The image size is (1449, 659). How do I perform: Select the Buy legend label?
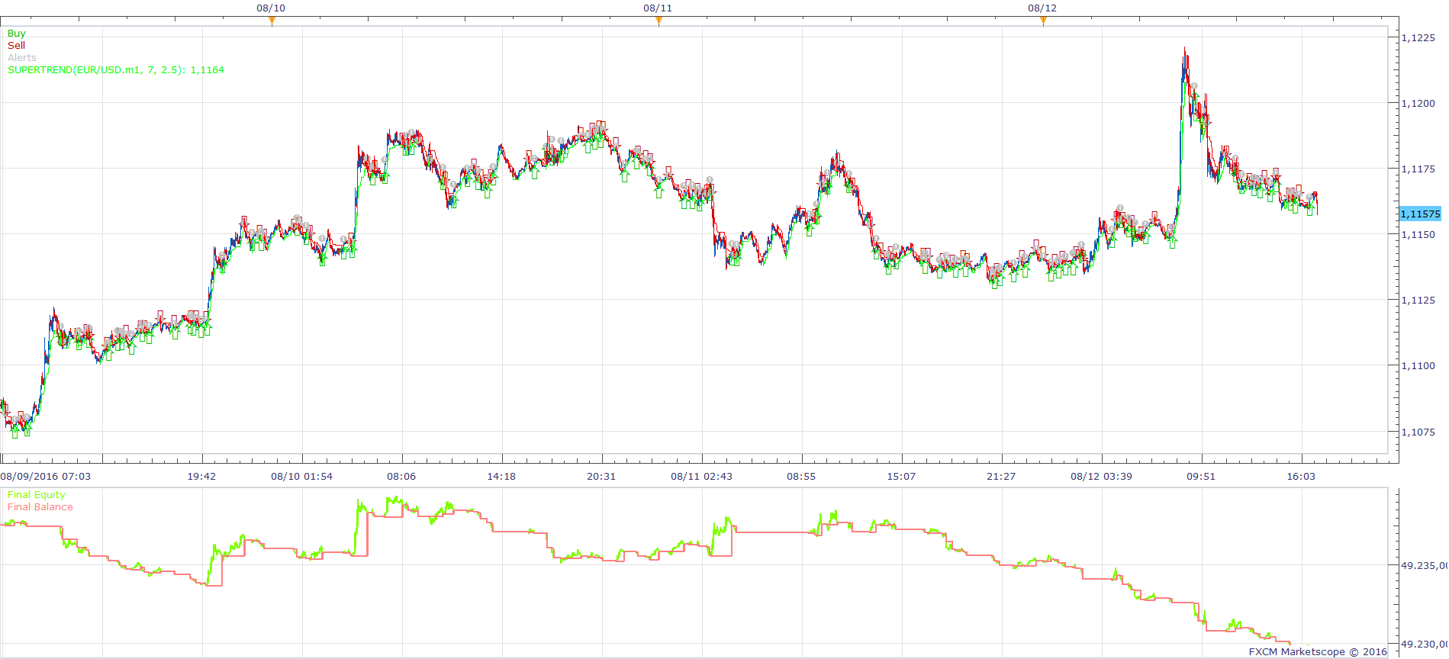coord(16,34)
